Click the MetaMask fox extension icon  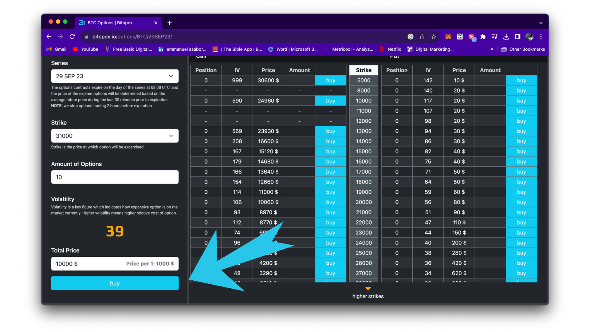pyautogui.click(x=448, y=37)
